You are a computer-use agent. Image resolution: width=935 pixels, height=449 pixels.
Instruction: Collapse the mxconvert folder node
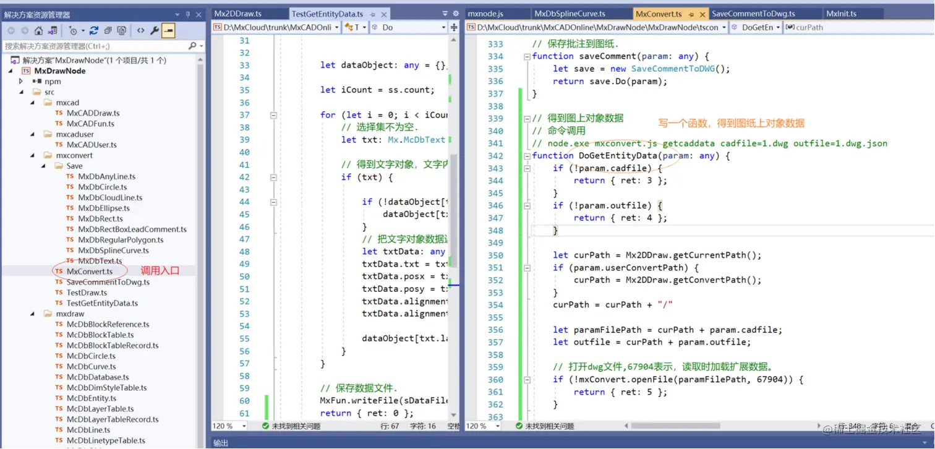point(33,155)
